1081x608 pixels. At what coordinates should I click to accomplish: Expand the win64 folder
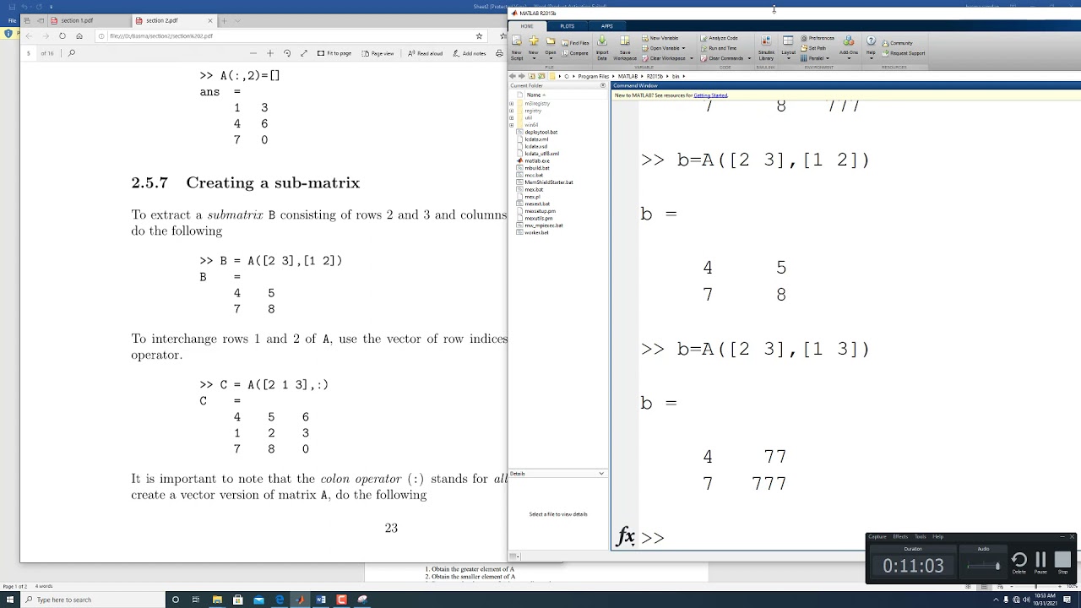(x=511, y=125)
